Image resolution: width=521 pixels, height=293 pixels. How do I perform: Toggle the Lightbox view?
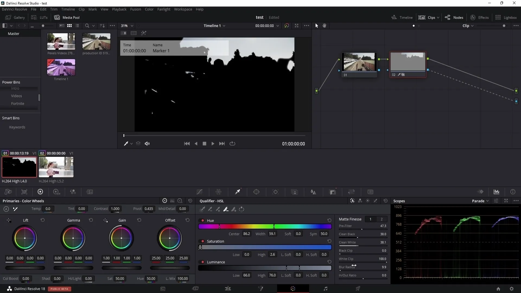click(x=506, y=17)
